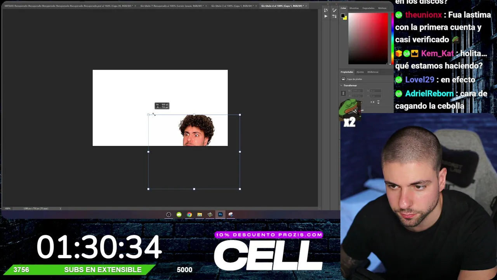Click the Capa de píxeles layer icon

pyautogui.click(x=343, y=79)
